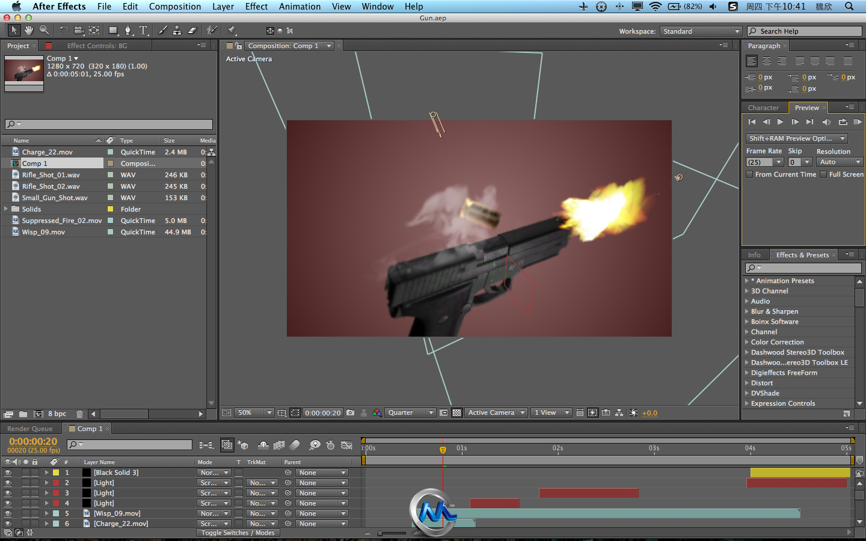Open the Workspace Standard dropdown
Screen dimensions: 866x541
701,31
